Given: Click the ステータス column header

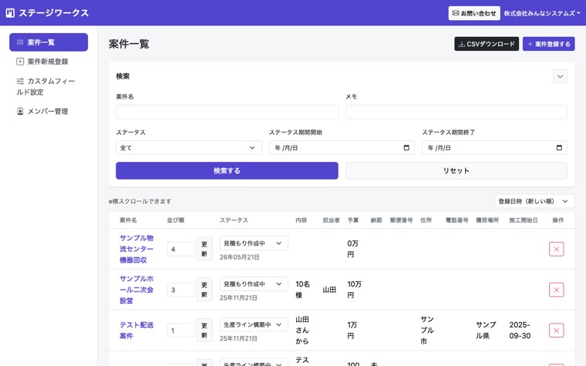Looking at the screenshot, I should [234, 220].
